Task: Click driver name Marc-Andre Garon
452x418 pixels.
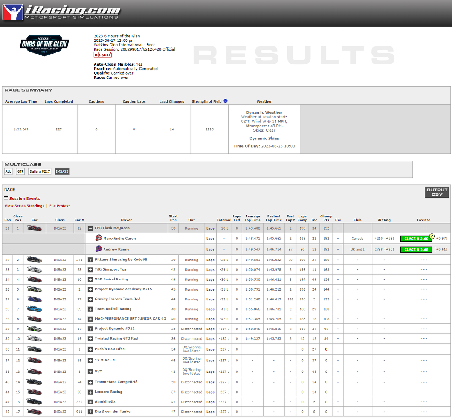Action: pyautogui.click(x=119, y=238)
